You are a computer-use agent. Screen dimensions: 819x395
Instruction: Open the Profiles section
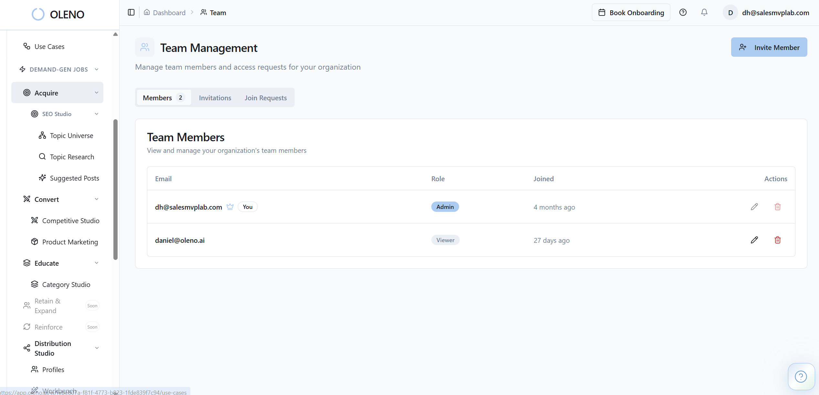click(53, 370)
